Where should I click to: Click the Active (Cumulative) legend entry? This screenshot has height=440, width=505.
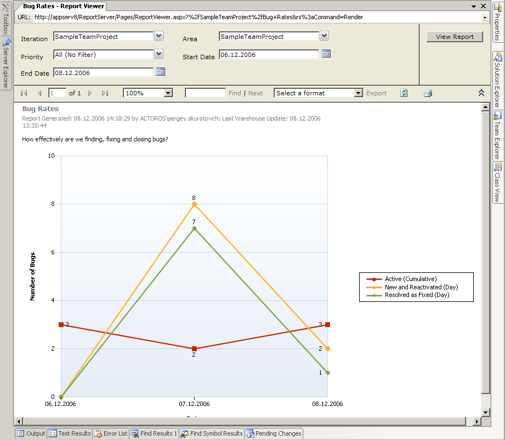(401, 279)
